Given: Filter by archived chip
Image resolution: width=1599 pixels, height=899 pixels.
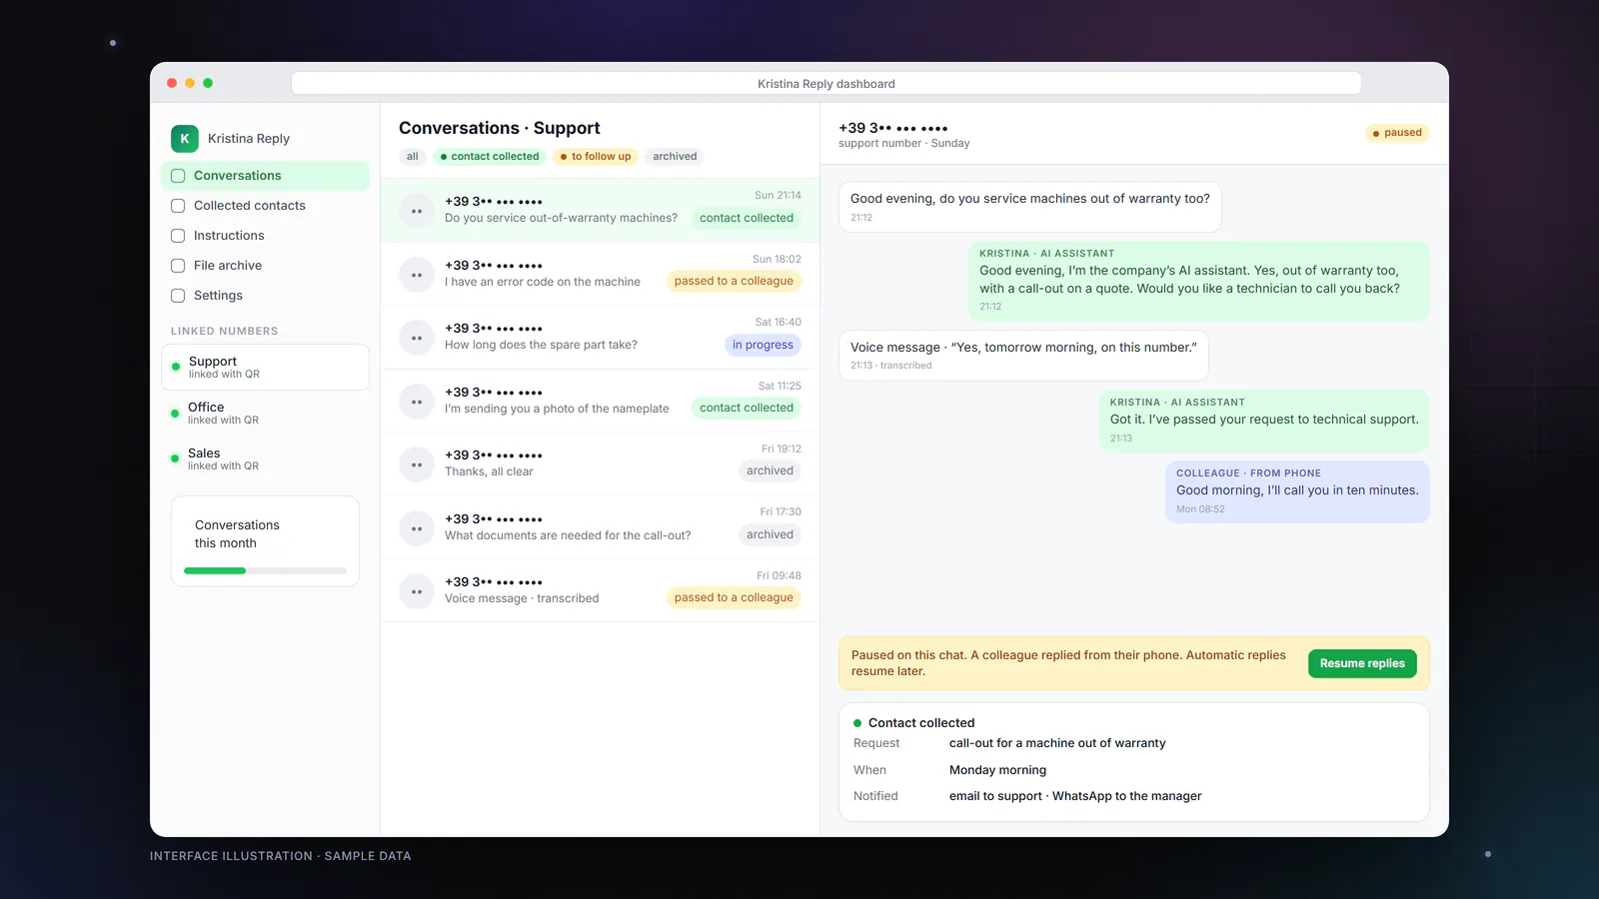Looking at the screenshot, I should 675,157.
